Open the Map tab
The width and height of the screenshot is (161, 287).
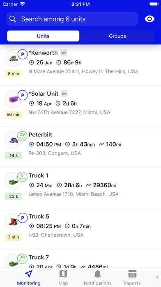(63, 278)
